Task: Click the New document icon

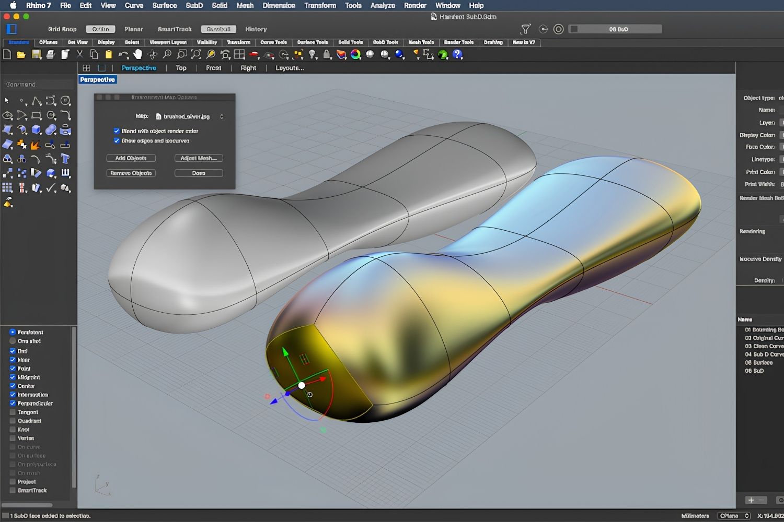Action: 7,54
